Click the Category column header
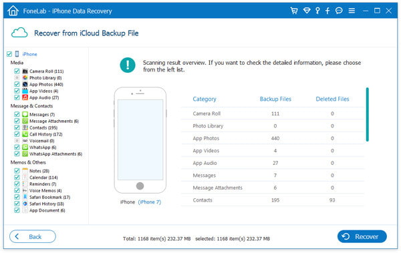Image resolution: width=401 pixels, height=253 pixels. (x=205, y=99)
